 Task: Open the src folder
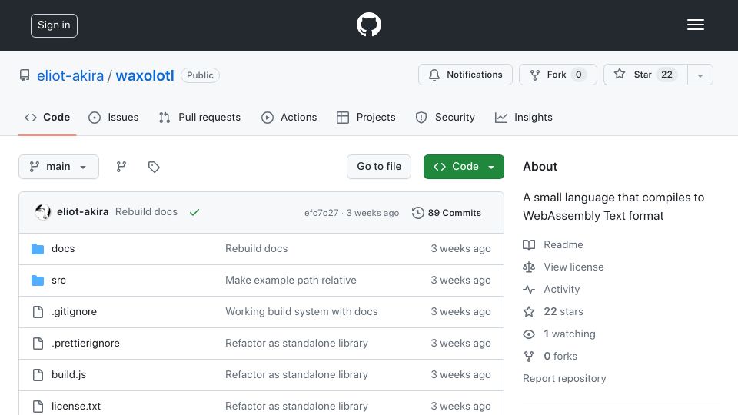pyautogui.click(x=59, y=280)
